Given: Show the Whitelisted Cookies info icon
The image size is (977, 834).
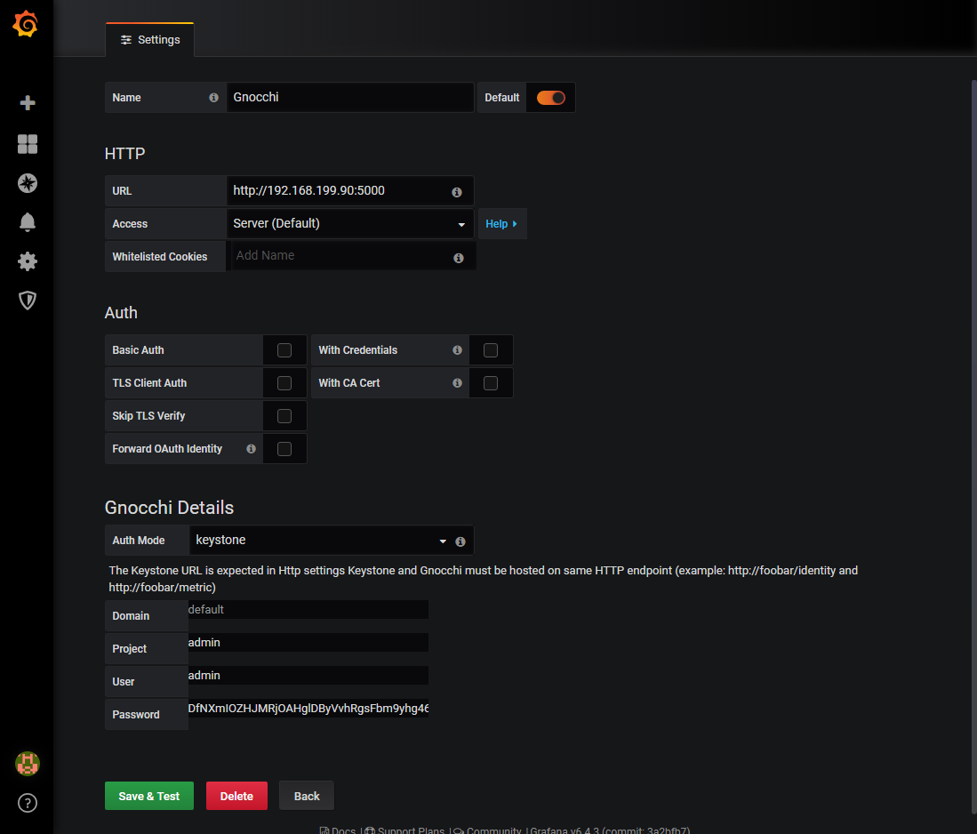Looking at the screenshot, I should click(x=459, y=258).
